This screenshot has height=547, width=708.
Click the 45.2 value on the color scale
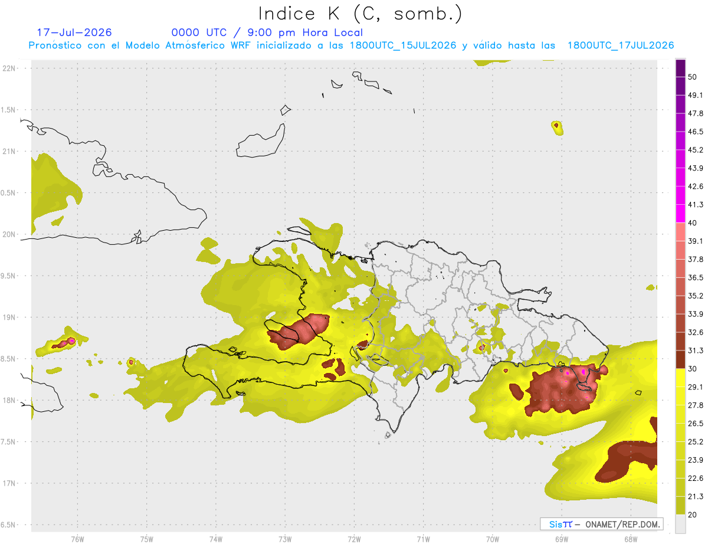tap(696, 150)
